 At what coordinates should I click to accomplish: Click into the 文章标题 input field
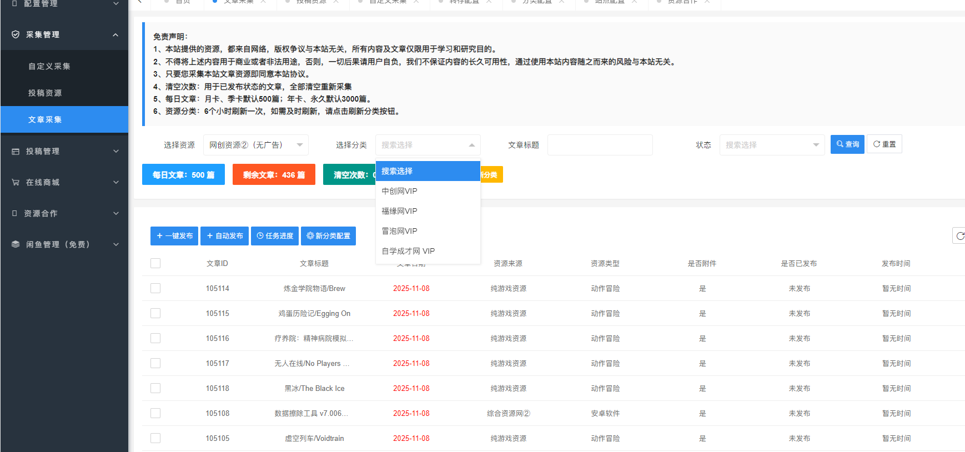point(600,145)
